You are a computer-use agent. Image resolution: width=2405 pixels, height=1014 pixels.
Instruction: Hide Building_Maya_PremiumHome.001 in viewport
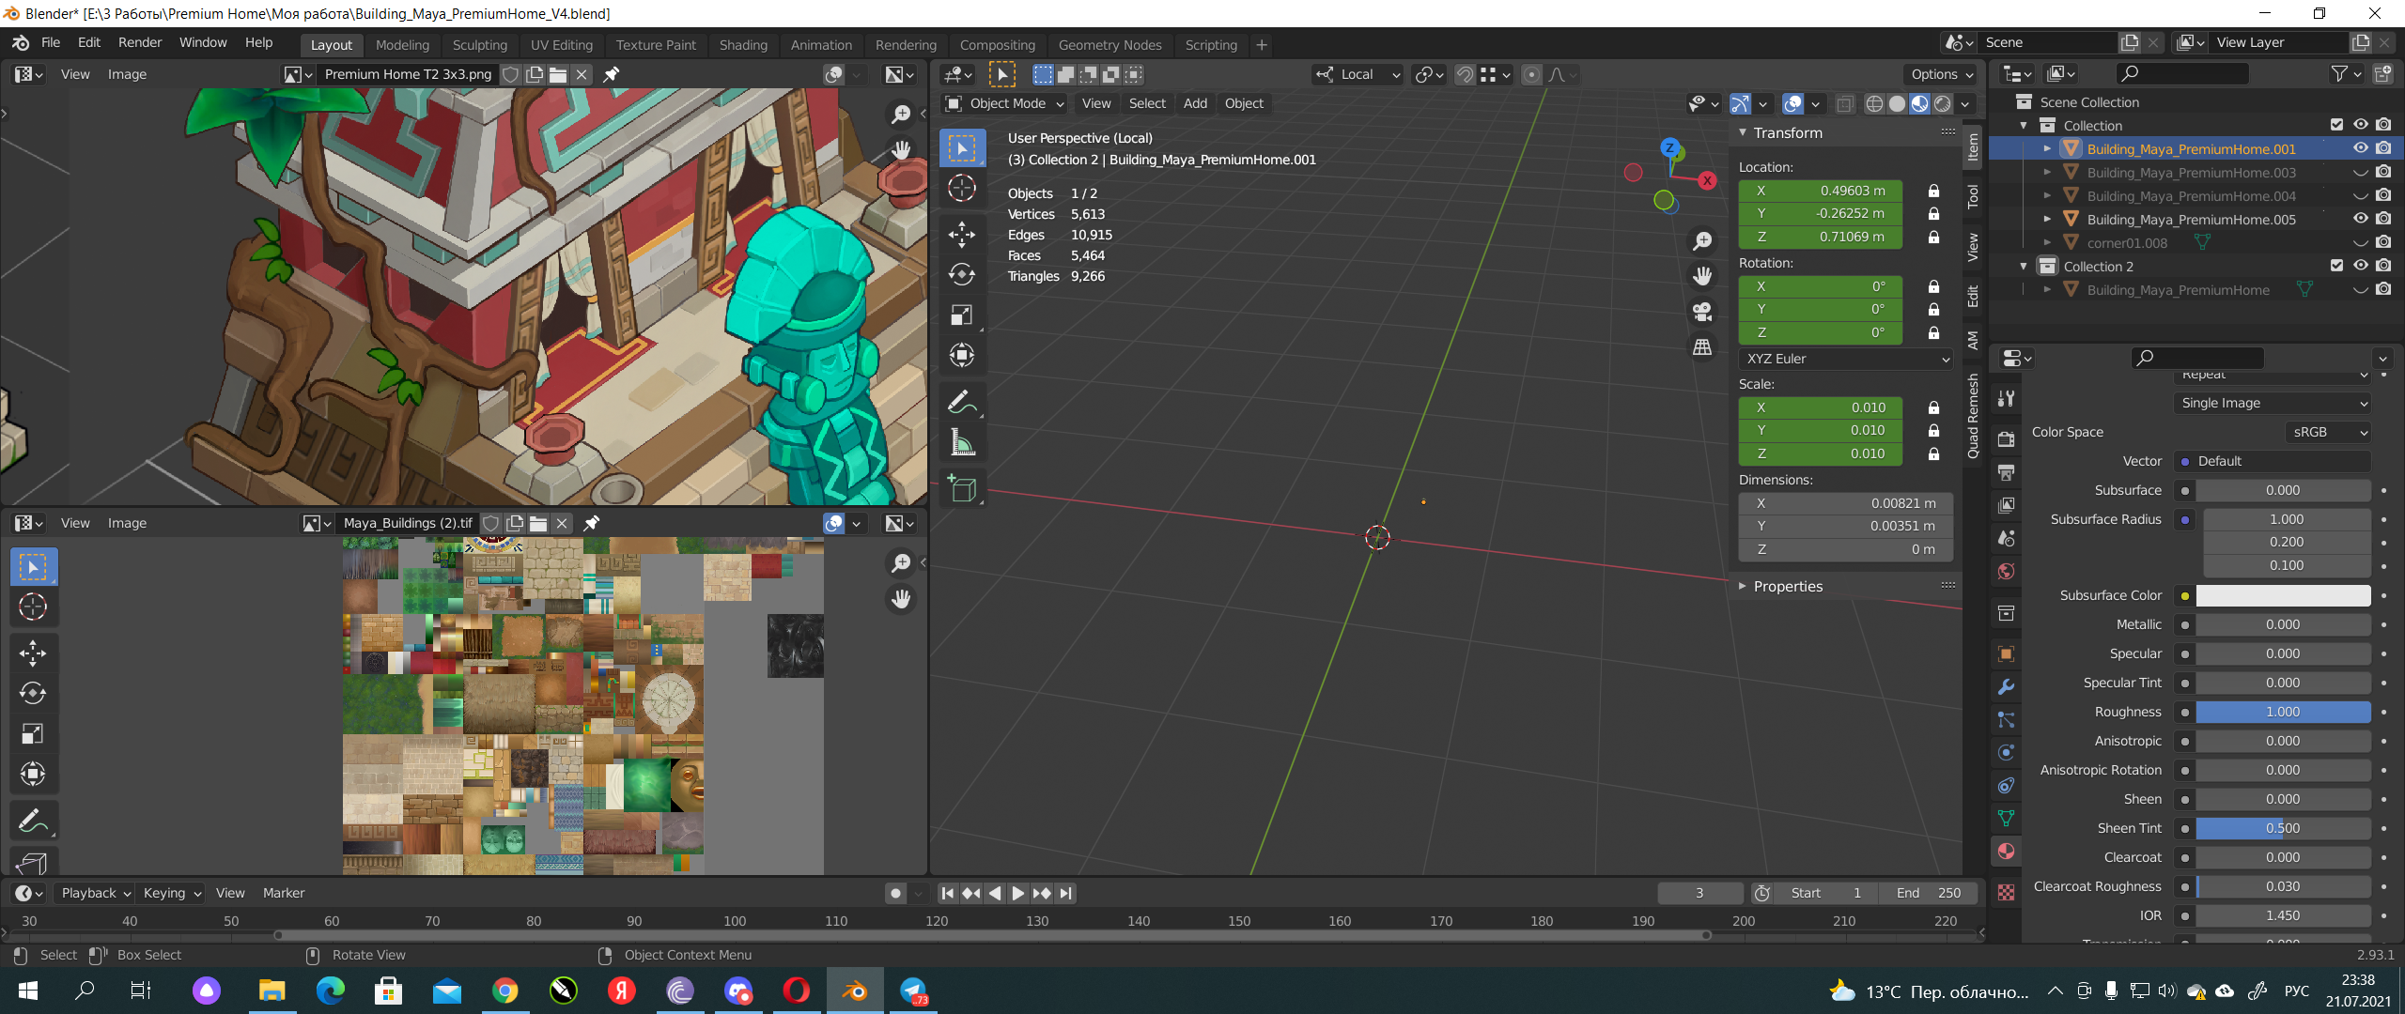(x=2360, y=148)
